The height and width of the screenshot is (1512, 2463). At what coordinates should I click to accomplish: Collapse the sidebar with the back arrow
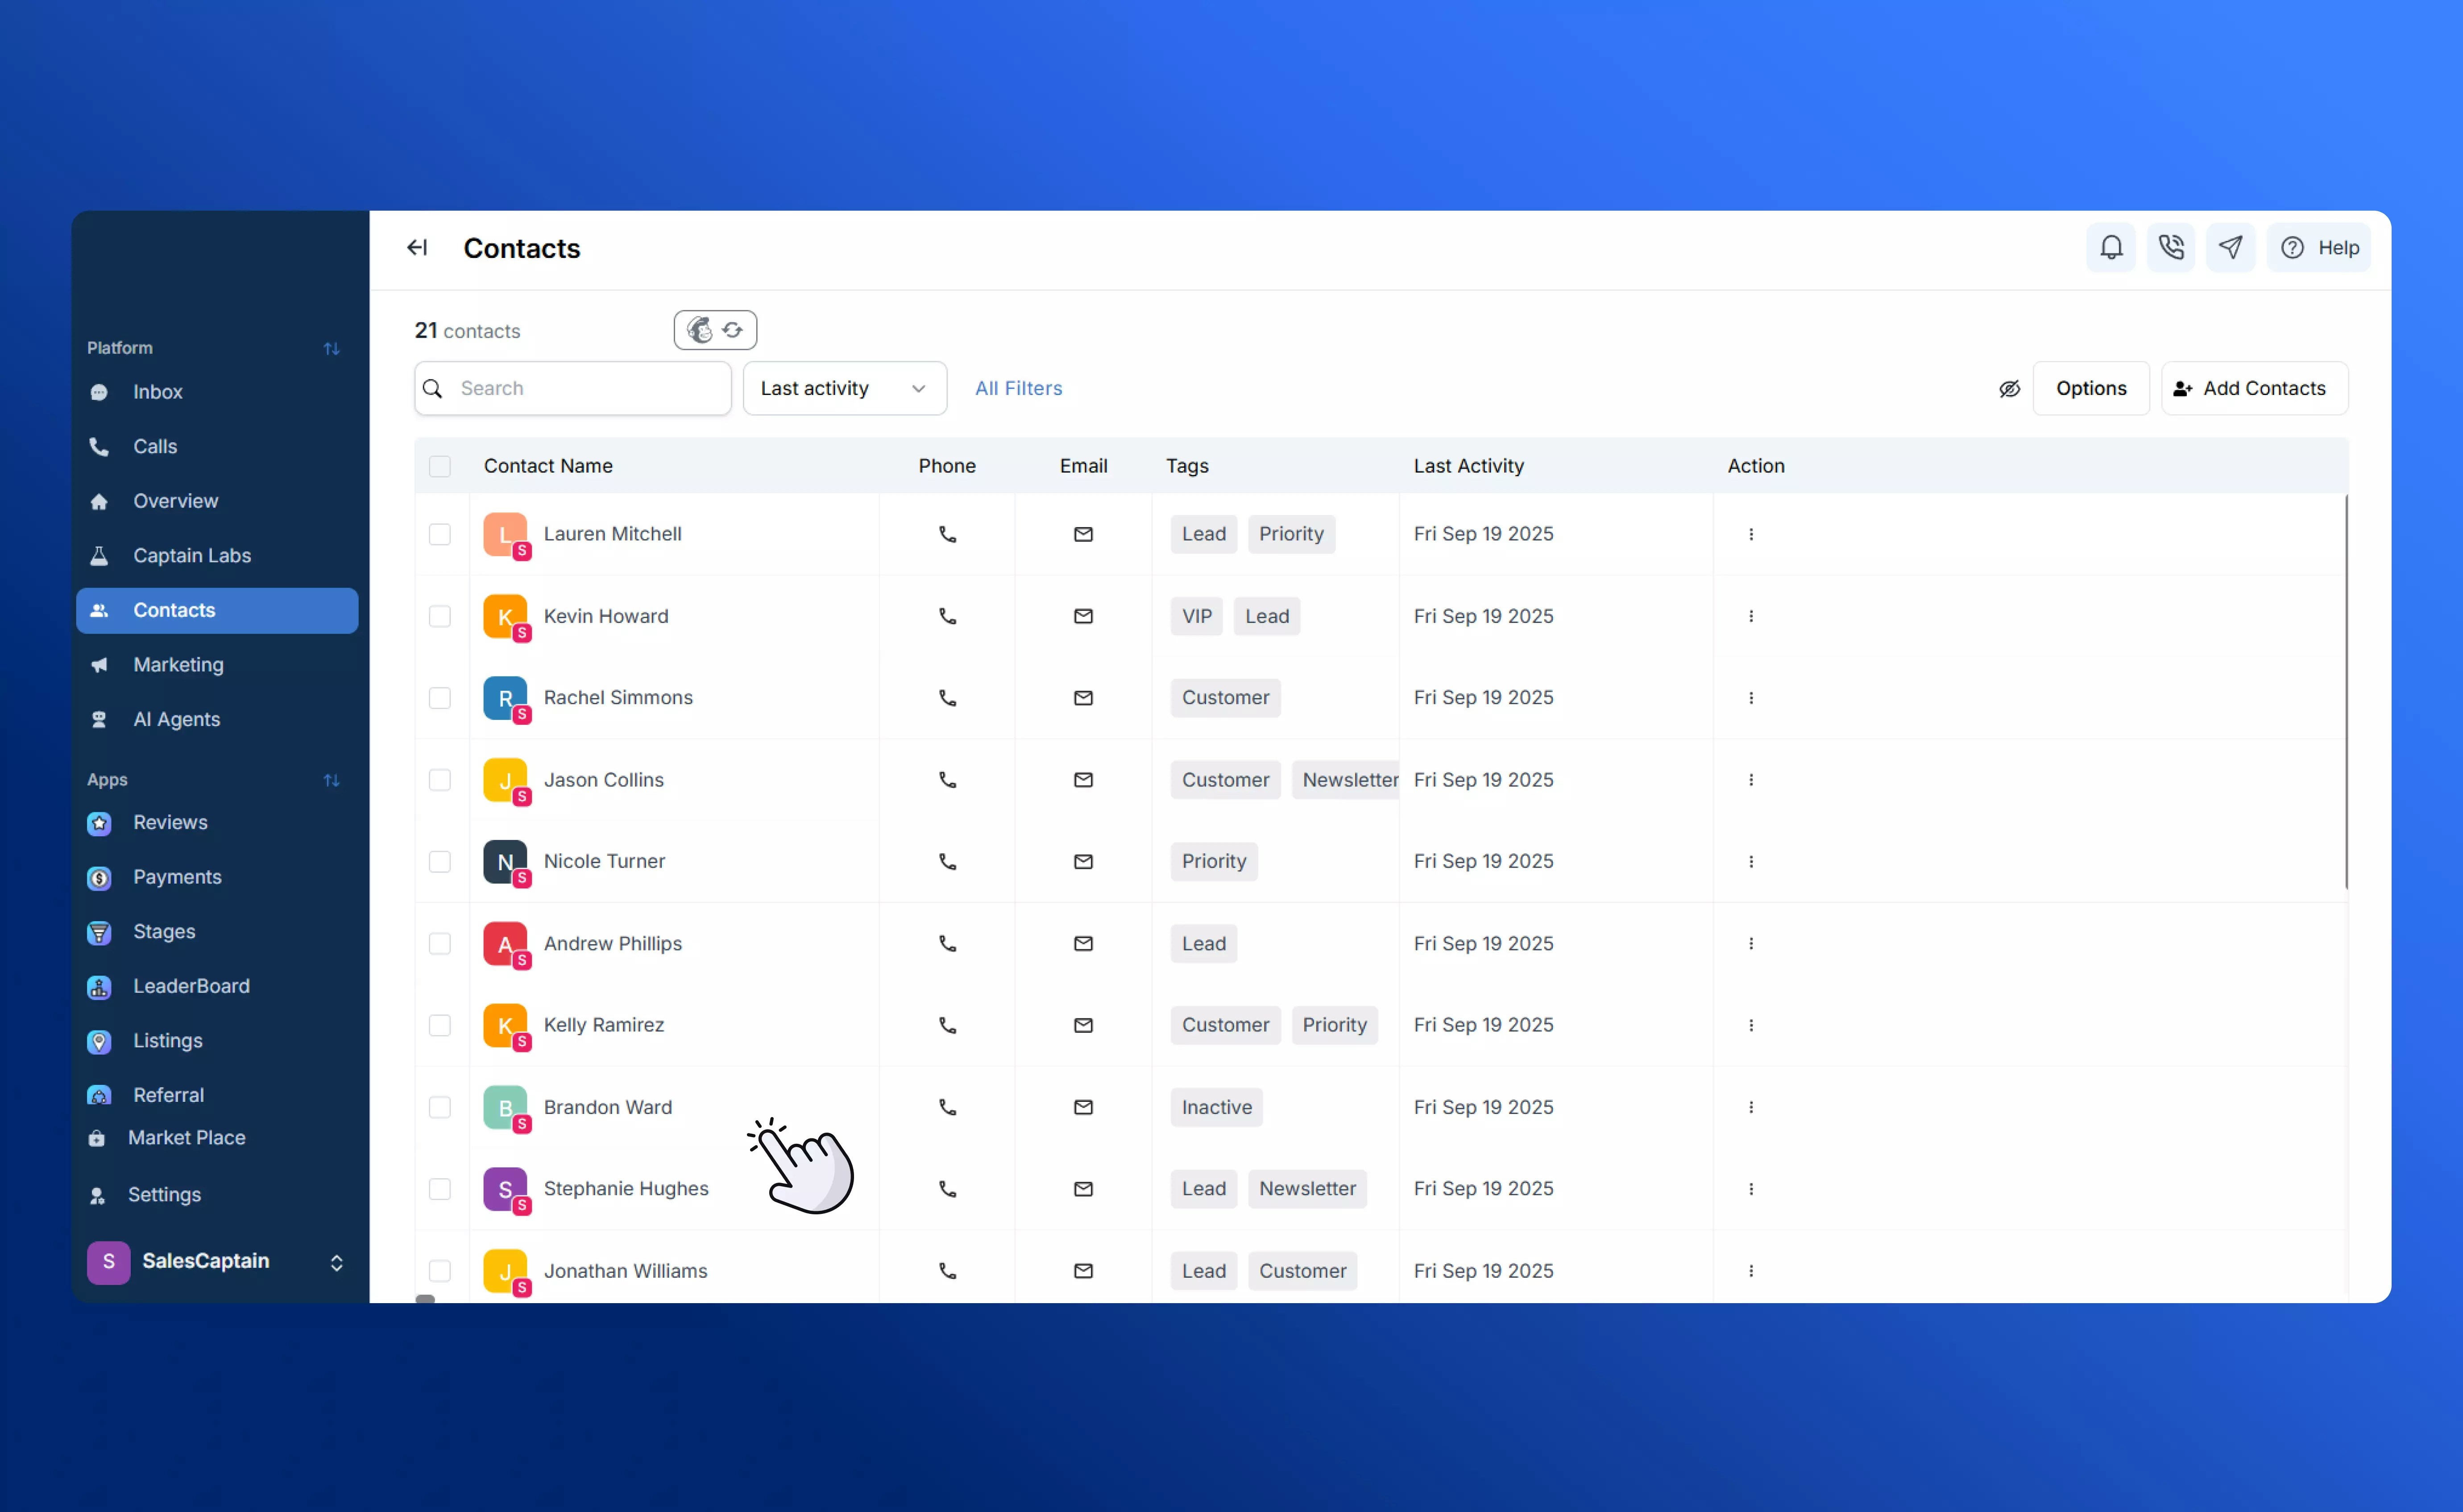tap(417, 247)
